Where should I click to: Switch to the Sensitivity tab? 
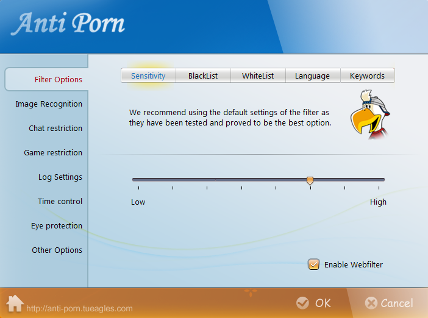148,76
